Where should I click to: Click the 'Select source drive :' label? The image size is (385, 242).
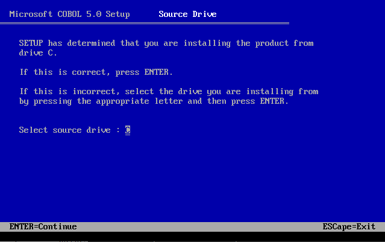pos(69,130)
